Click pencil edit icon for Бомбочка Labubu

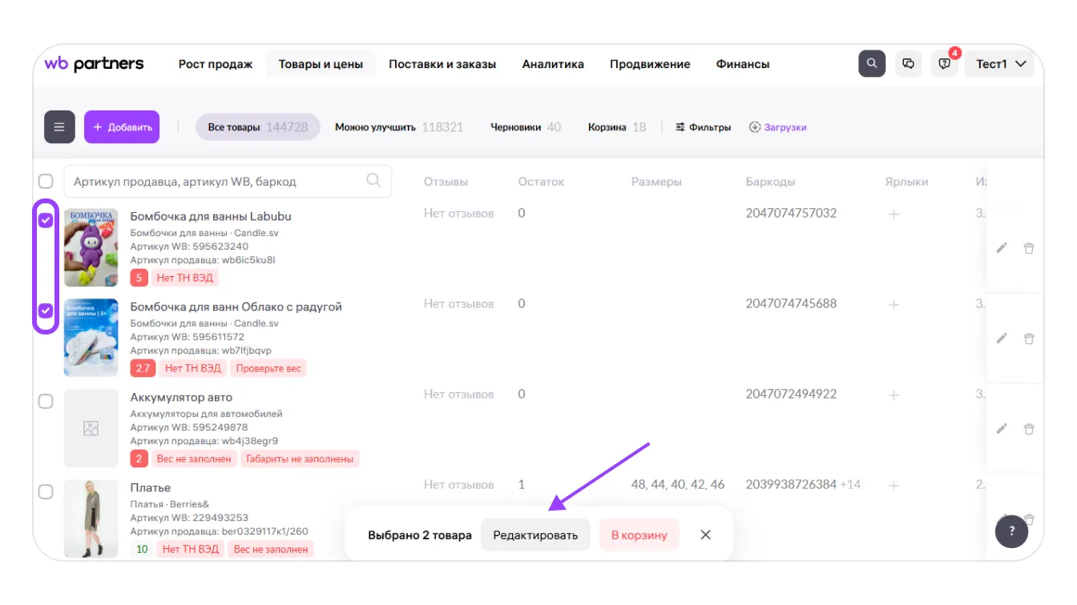click(x=1001, y=248)
